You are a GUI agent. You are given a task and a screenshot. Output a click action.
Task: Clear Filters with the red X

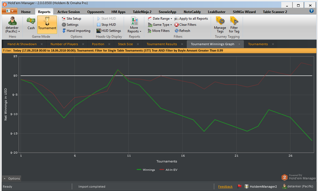185,24
